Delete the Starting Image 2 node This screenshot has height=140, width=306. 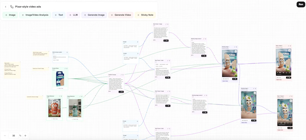tap(255, 88)
